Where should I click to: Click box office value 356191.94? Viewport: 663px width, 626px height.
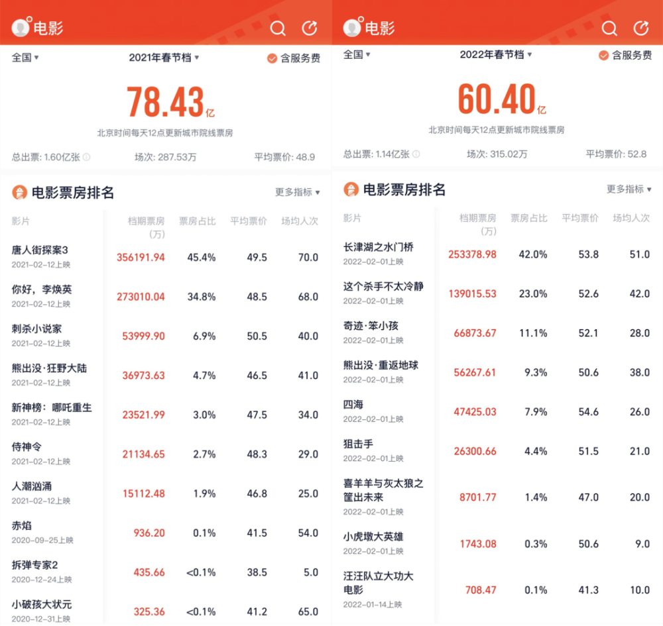point(141,257)
